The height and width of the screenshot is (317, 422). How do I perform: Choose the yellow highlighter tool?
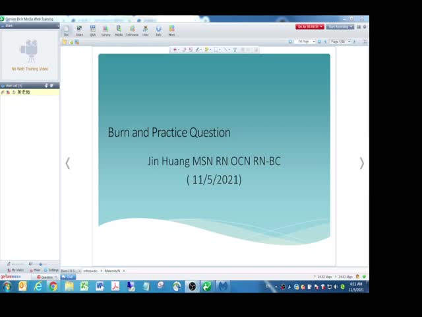206,50
